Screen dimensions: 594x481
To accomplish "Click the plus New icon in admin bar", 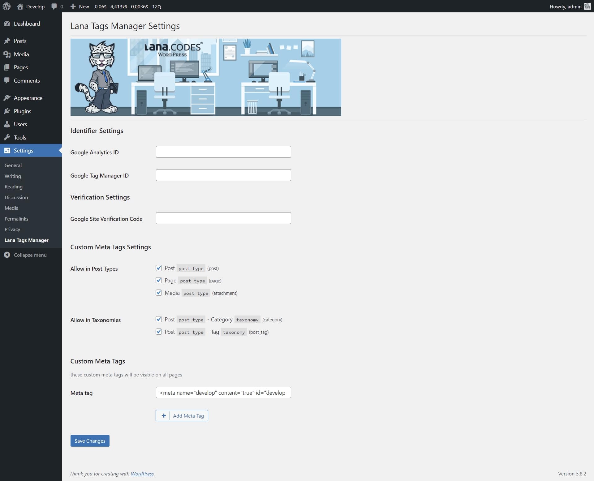I will [x=73, y=6].
